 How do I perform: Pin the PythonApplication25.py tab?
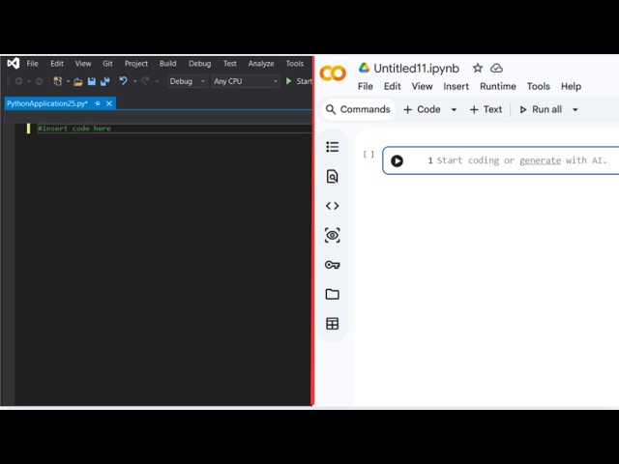click(x=98, y=103)
